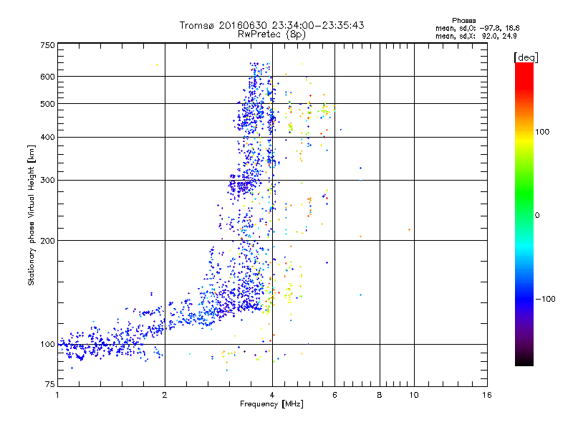This screenshot has width=573, height=430.
Task: Click the "100" colorbar tick label
Action: pyautogui.click(x=542, y=132)
